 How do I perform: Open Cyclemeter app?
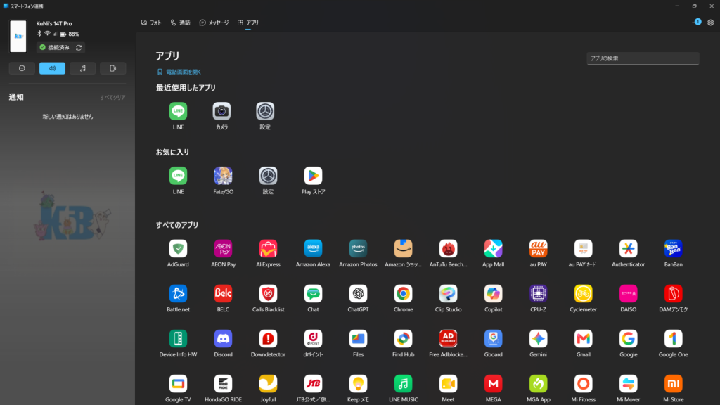[x=583, y=293]
